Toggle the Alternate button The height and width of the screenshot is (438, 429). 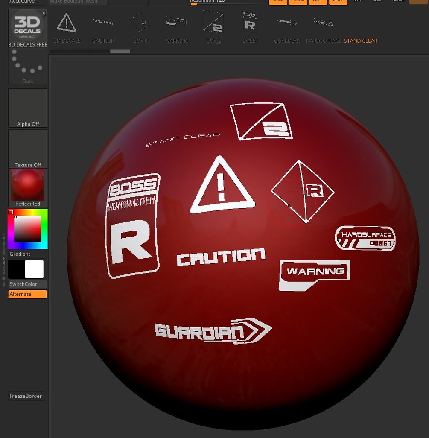point(28,294)
